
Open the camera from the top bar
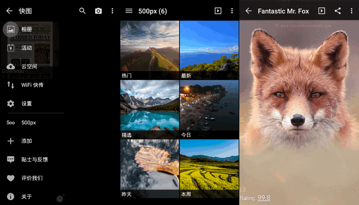[98, 11]
